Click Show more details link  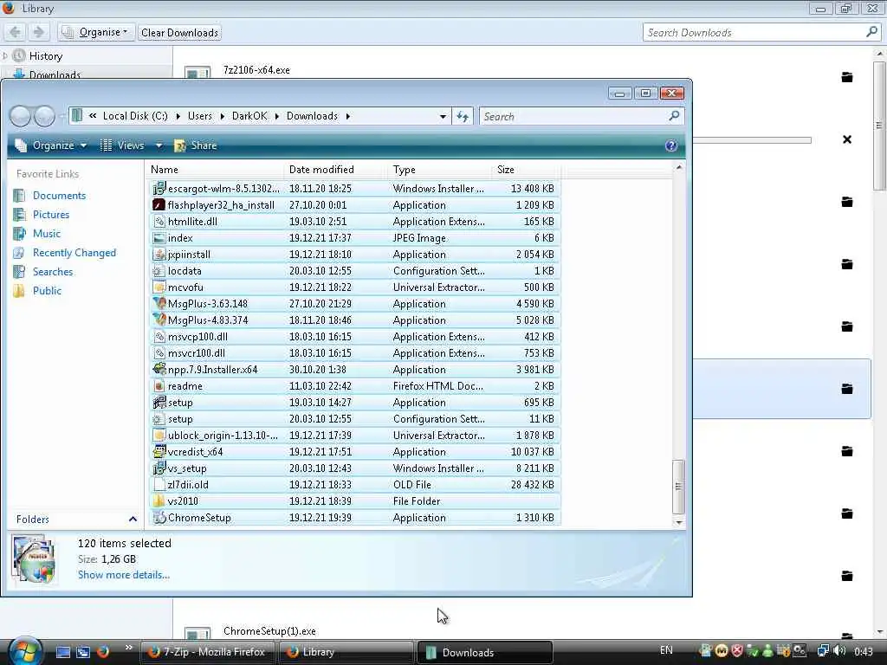[124, 575]
